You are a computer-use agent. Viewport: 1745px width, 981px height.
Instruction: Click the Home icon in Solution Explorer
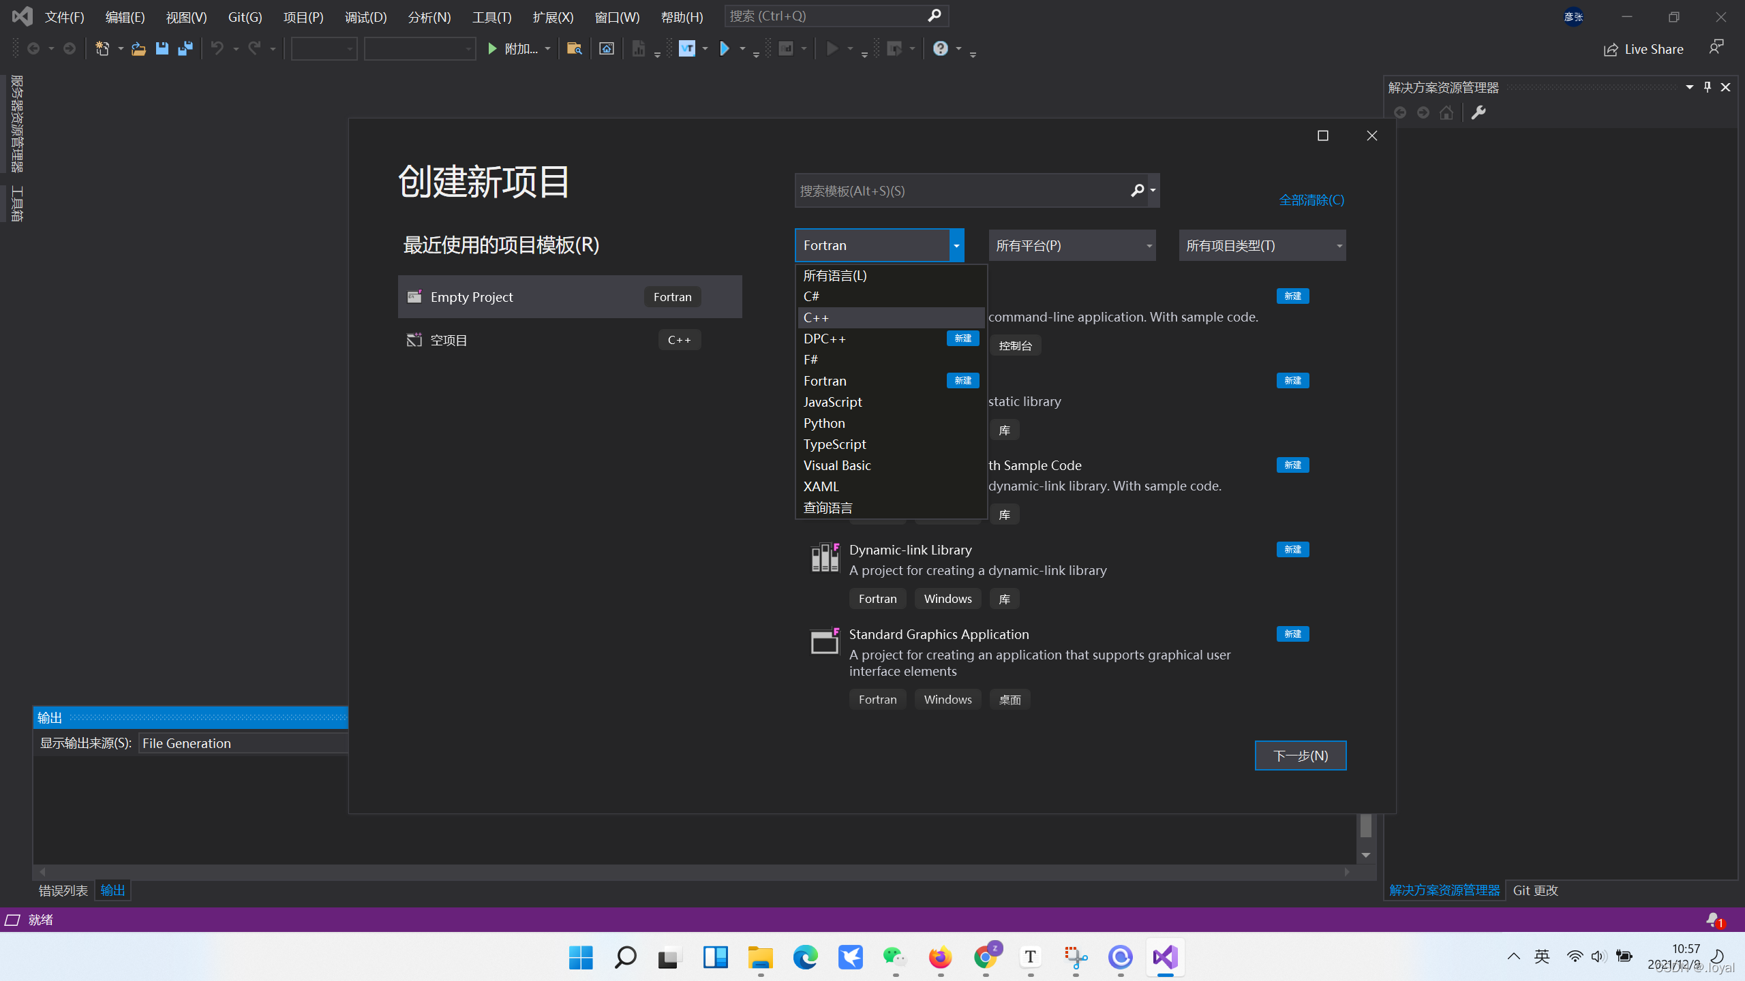pos(1446,112)
